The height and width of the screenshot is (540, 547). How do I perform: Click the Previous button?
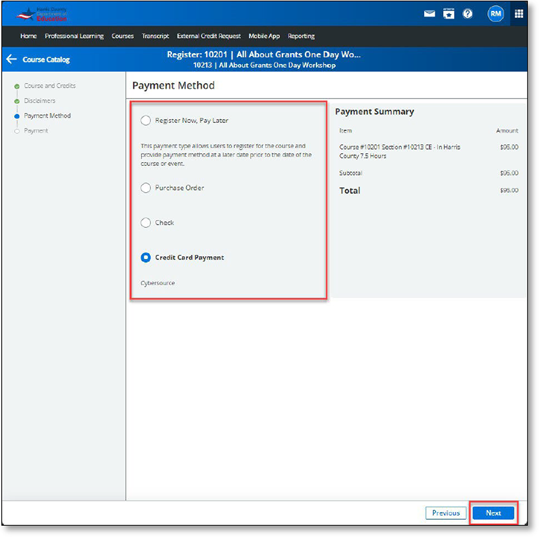pyautogui.click(x=446, y=513)
